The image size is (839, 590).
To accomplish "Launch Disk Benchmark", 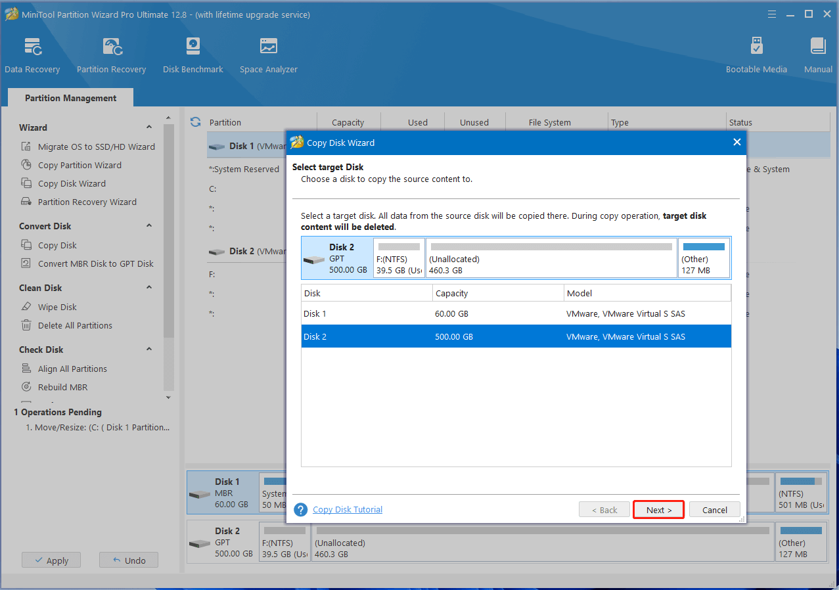I will (x=193, y=56).
